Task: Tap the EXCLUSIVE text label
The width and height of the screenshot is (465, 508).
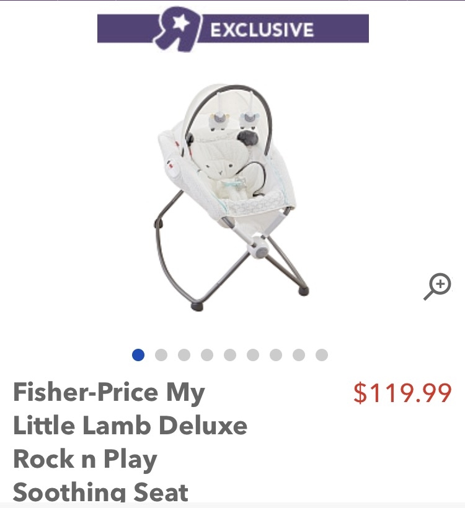Action: tap(262, 30)
